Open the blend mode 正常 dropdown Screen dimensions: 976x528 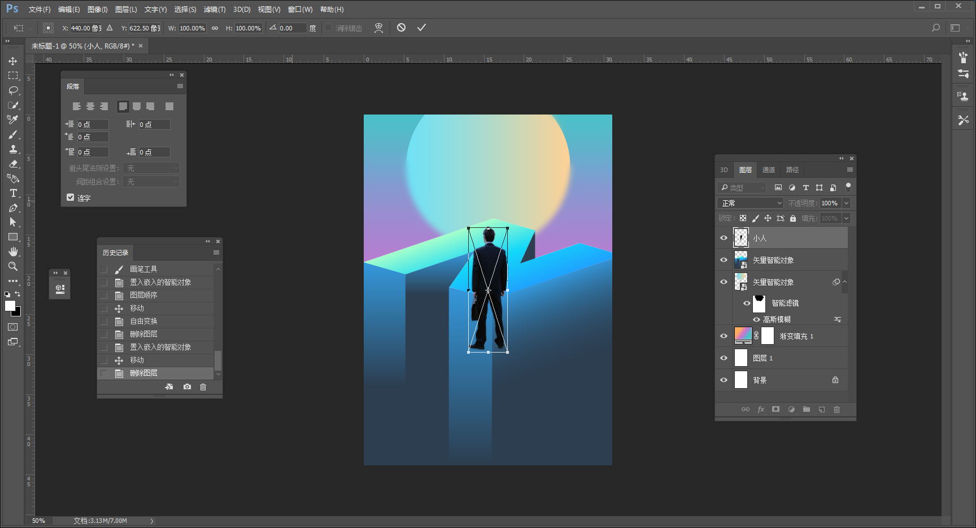(x=751, y=203)
